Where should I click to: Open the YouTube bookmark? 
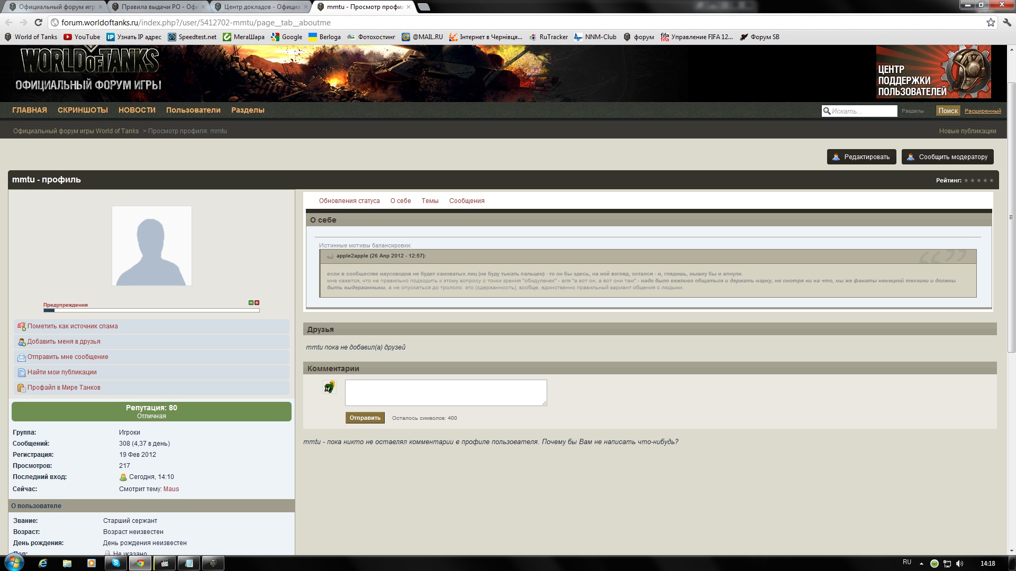(82, 37)
